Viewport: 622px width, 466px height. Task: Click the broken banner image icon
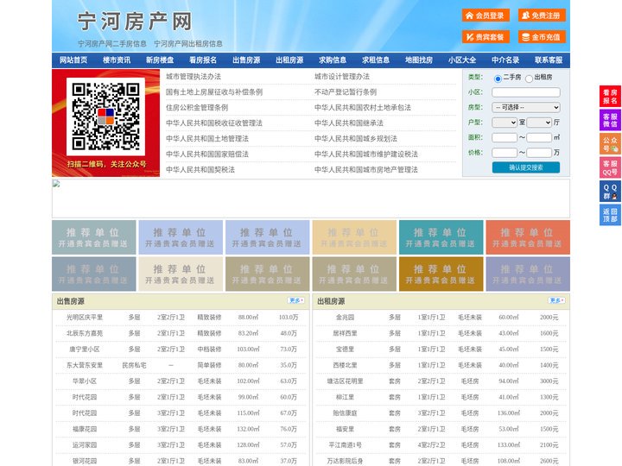pos(56,184)
